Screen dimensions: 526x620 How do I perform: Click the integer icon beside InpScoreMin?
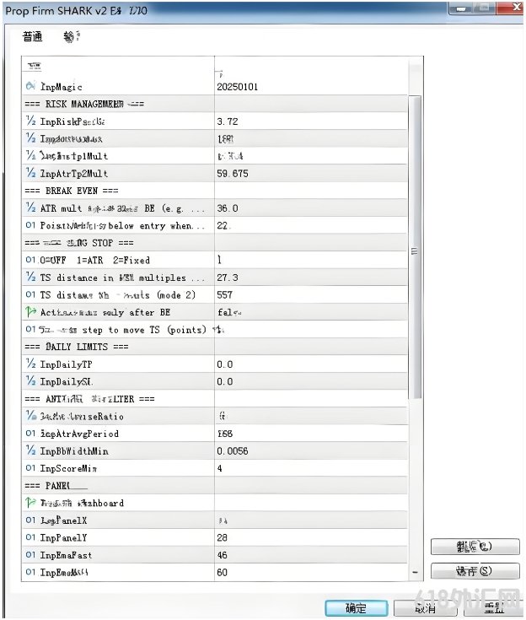click(x=30, y=468)
